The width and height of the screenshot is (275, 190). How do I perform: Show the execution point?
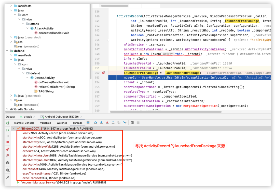pyautogui.click(x=88, y=123)
